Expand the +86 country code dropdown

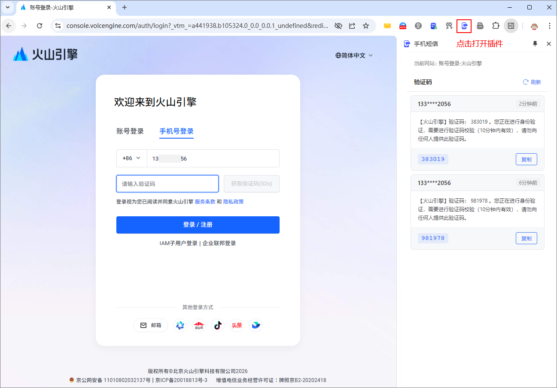[132, 158]
